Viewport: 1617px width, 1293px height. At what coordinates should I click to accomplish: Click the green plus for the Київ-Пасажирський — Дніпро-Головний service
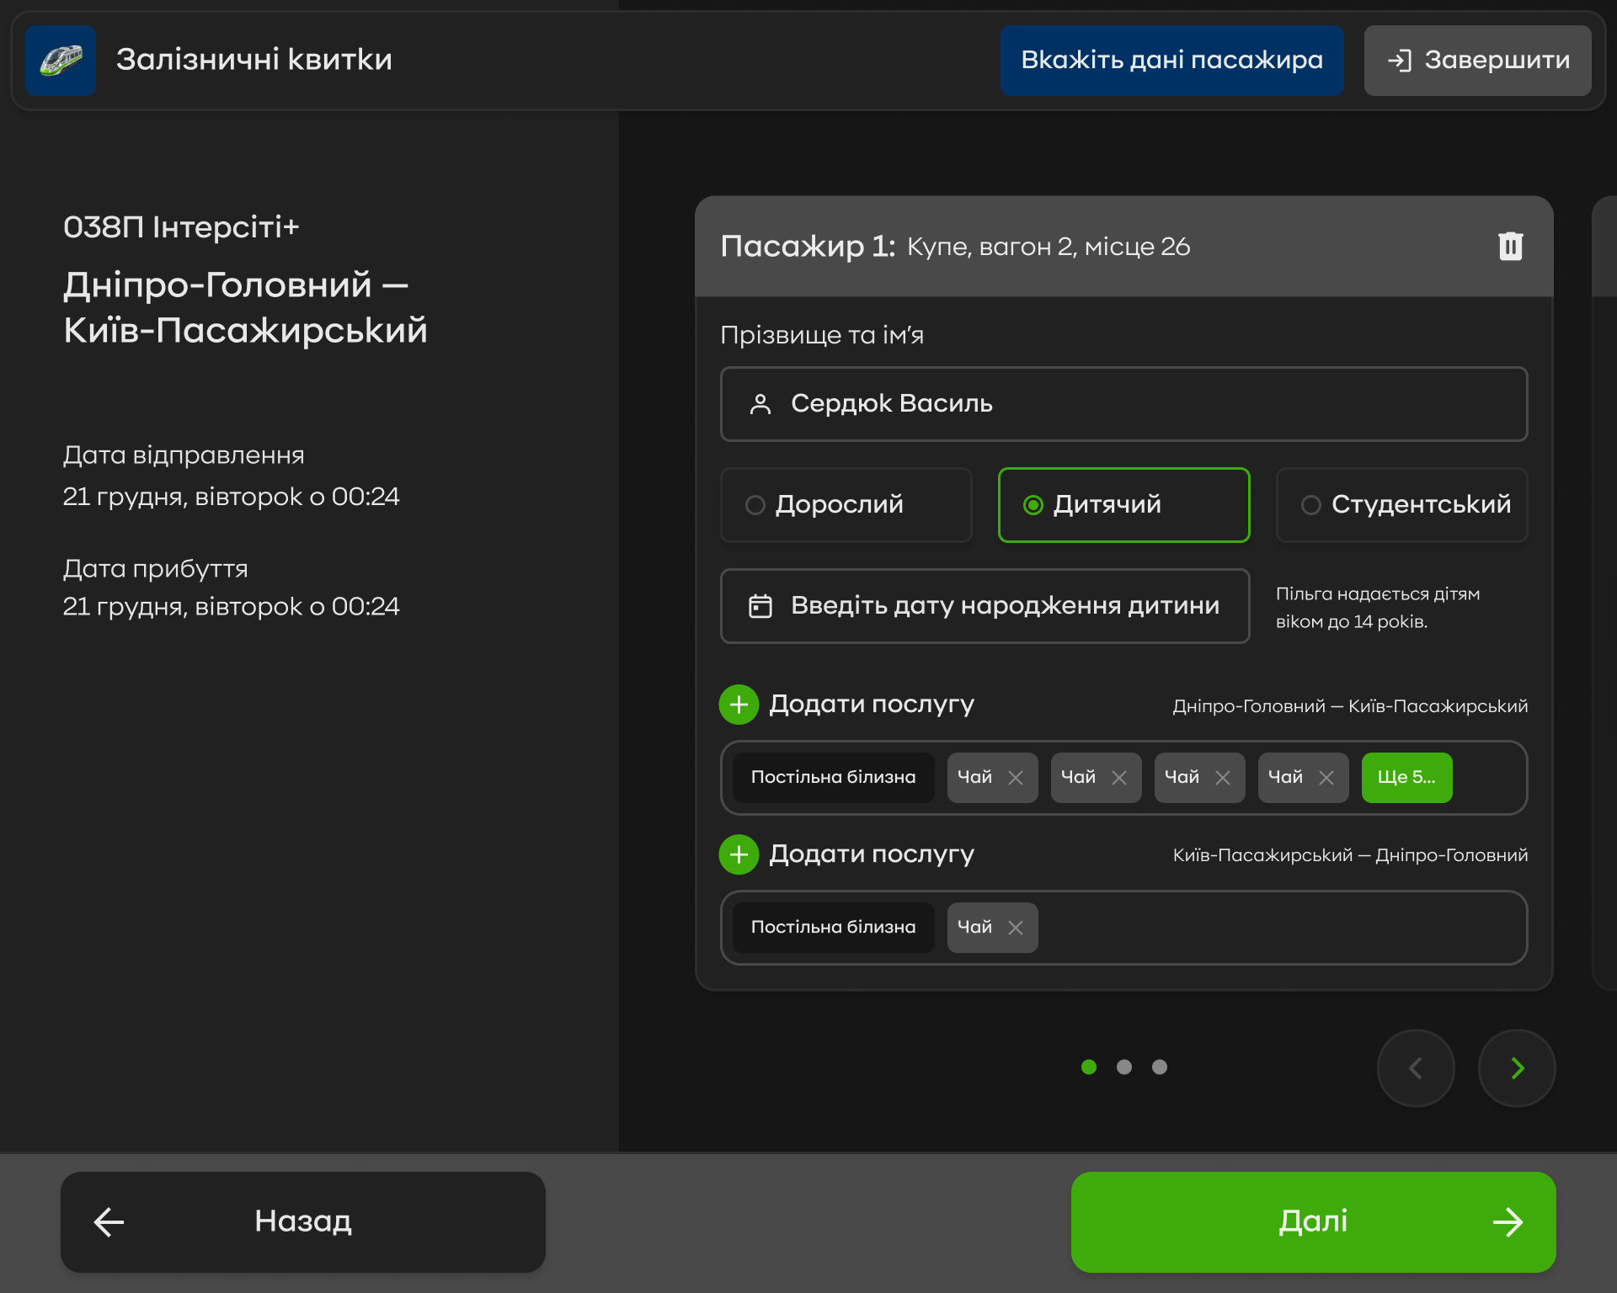(739, 854)
